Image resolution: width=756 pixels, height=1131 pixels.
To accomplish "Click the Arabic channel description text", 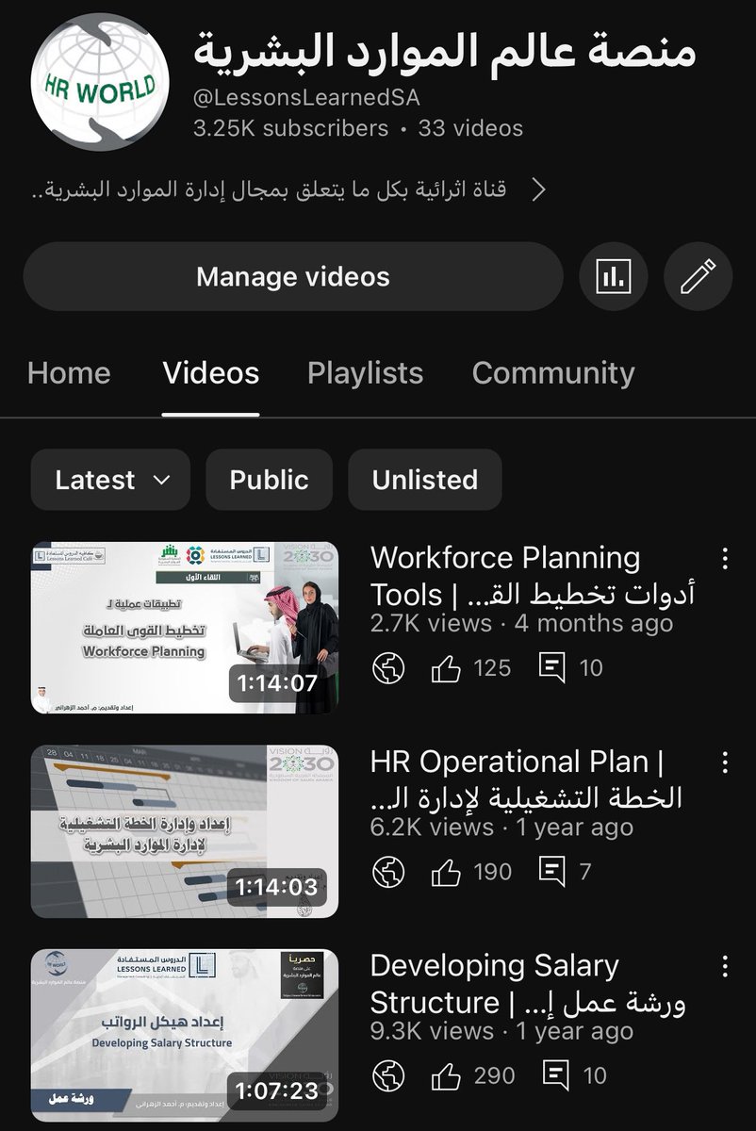I will tap(270, 190).
